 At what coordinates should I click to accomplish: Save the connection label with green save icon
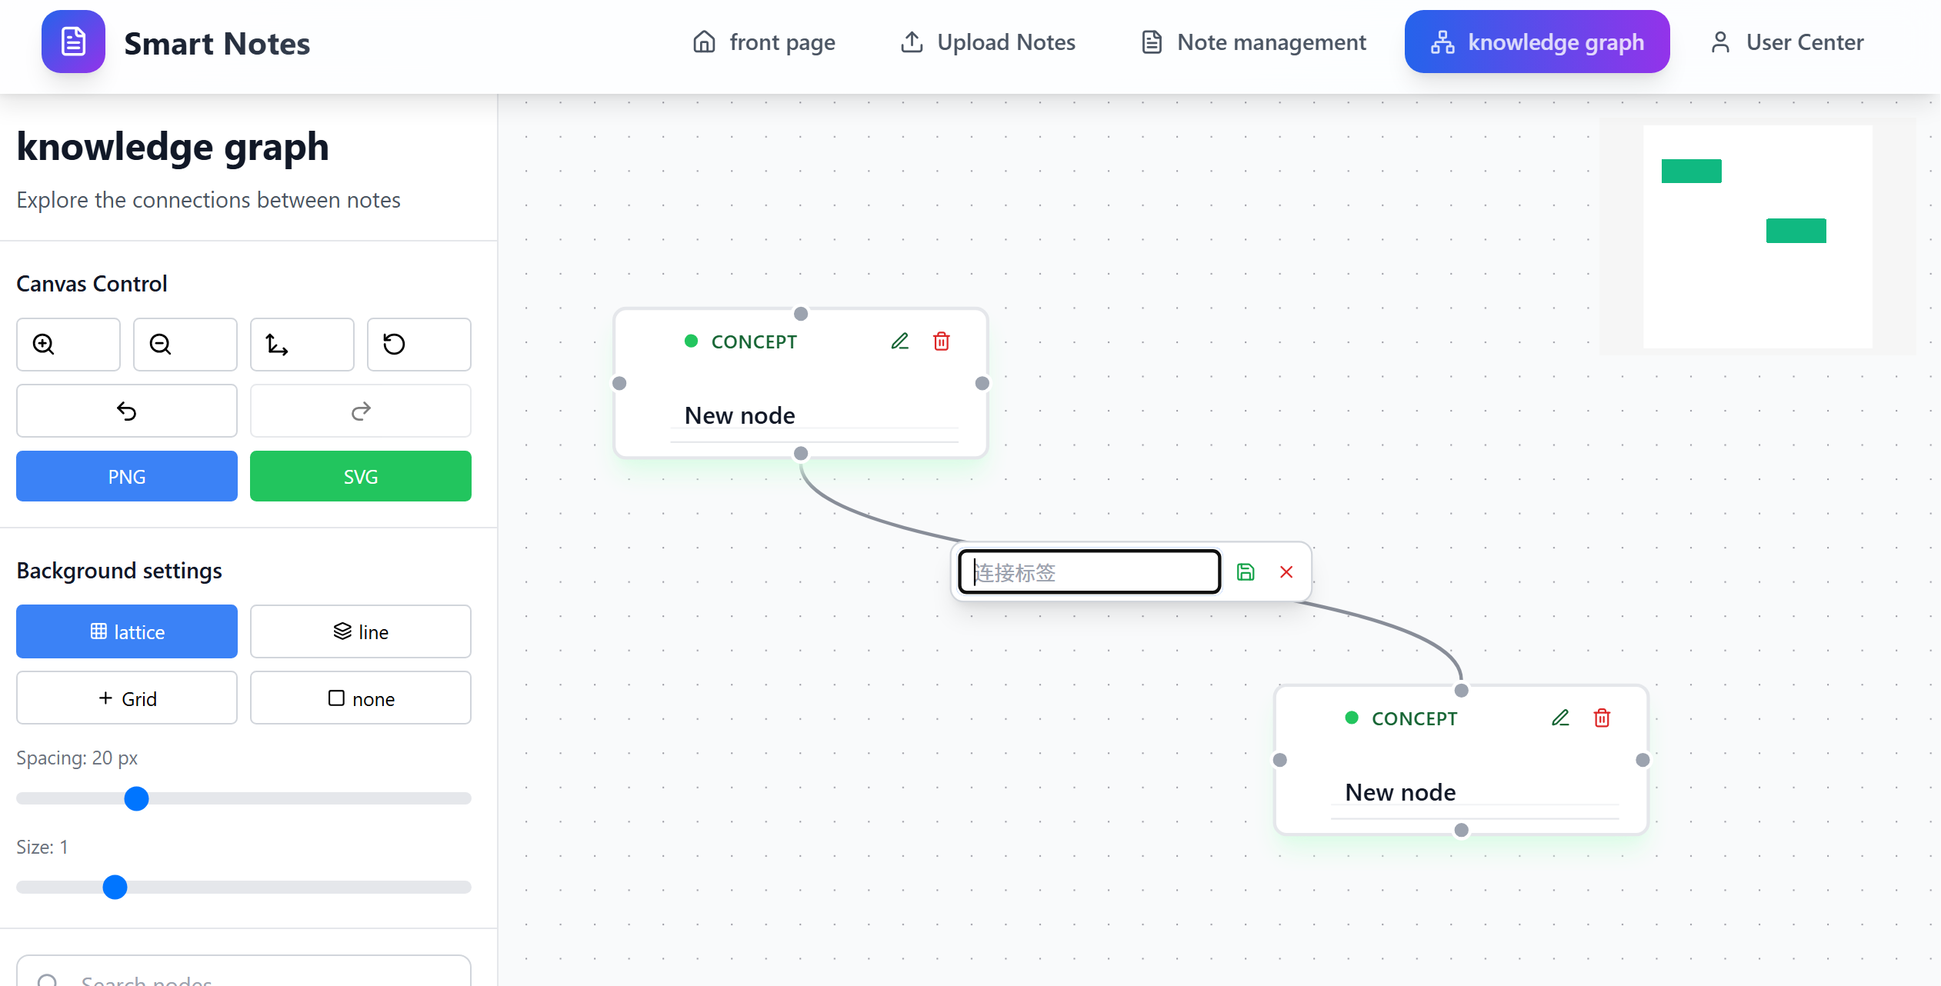1245,571
